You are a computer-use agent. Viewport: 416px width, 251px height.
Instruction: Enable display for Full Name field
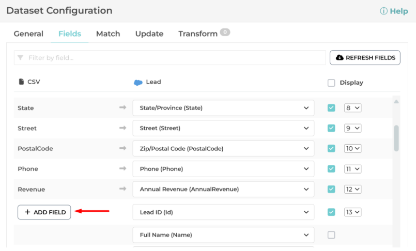pyautogui.click(x=331, y=235)
